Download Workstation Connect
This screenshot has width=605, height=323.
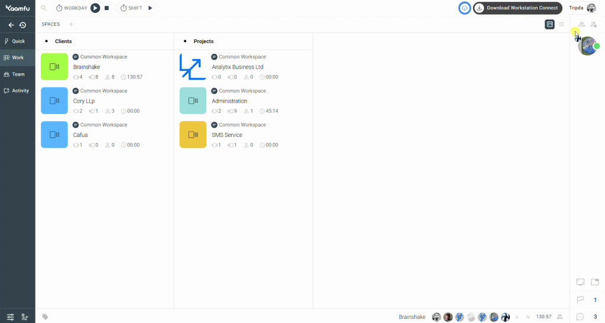[x=517, y=8]
